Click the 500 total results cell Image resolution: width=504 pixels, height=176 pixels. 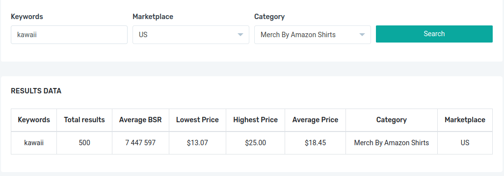pyautogui.click(x=84, y=143)
